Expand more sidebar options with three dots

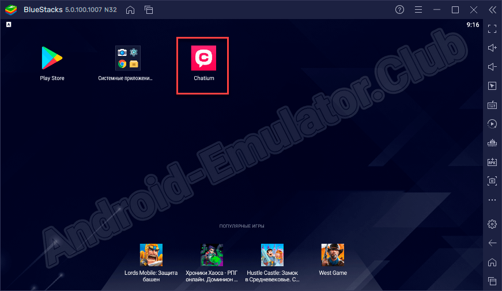point(492,200)
